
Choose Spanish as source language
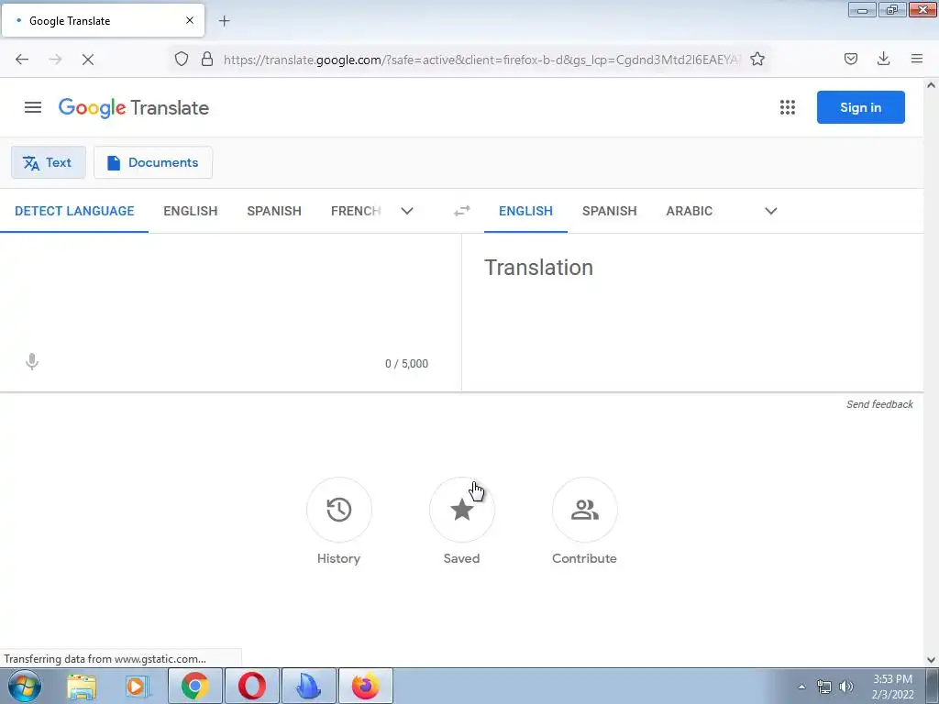(x=274, y=211)
